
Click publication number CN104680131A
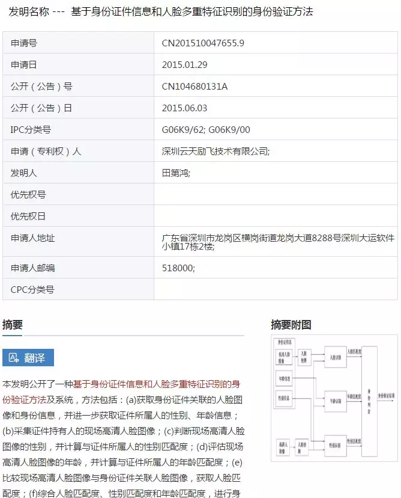(194, 87)
